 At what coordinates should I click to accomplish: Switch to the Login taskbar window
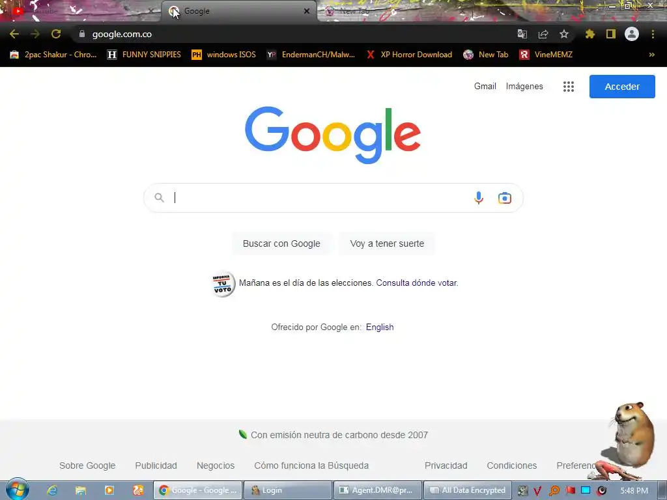[287, 490]
